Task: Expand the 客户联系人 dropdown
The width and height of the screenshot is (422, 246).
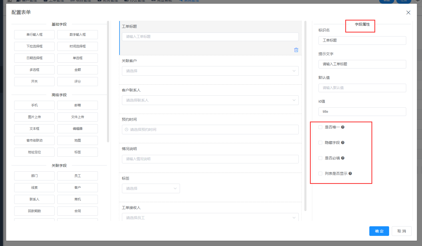Action: click(x=210, y=100)
